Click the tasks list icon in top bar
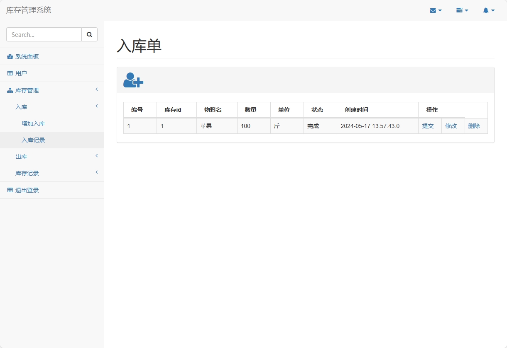Screen dimensions: 507x348 460,10
